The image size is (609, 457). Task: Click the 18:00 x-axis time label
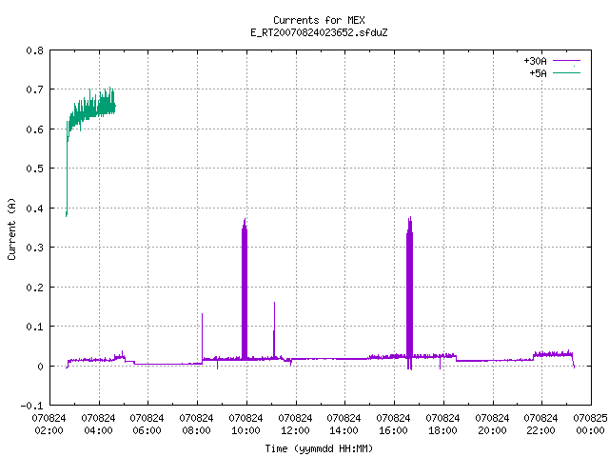[x=442, y=430]
